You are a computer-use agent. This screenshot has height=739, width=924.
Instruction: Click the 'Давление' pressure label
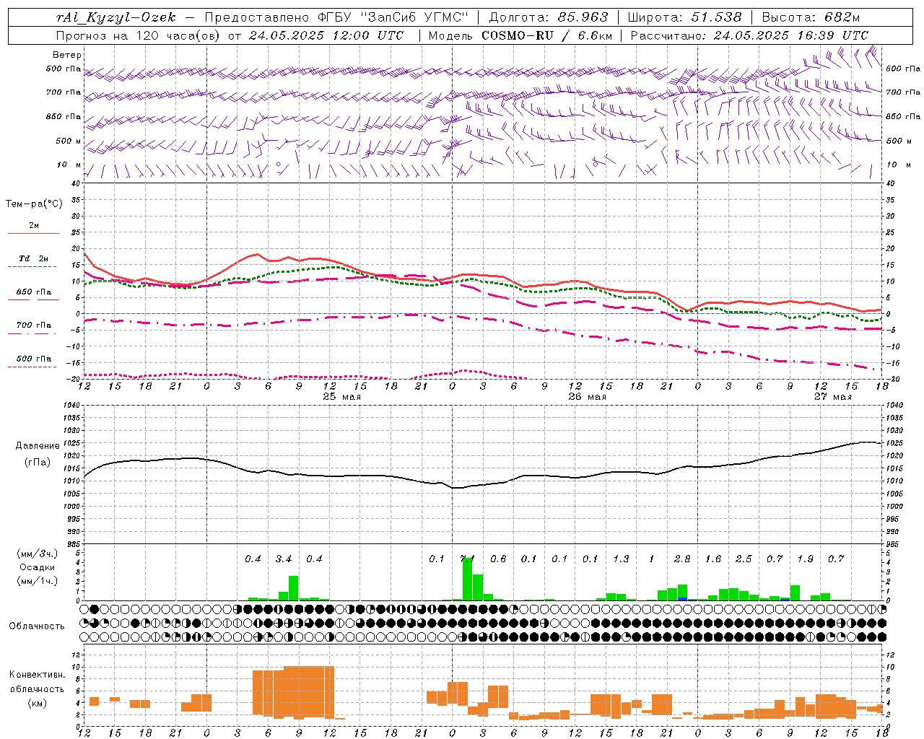[38, 446]
